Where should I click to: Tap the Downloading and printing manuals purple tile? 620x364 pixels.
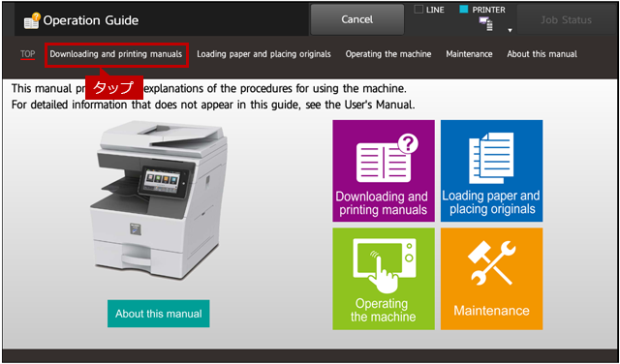pyautogui.click(x=384, y=170)
